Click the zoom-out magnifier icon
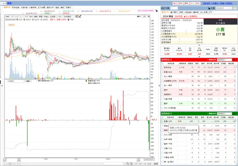The image size is (238, 166). coord(128,164)
